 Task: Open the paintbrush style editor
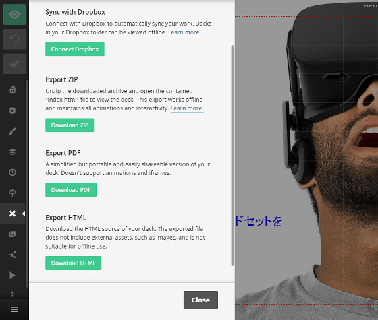coord(13,131)
